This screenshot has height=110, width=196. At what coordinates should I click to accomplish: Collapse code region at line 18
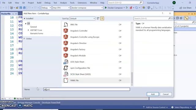pos(17,50)
